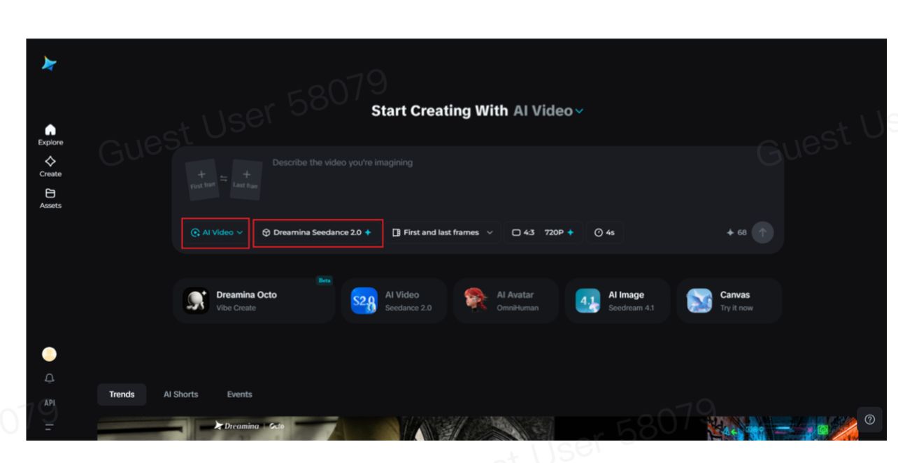Open notifications bell icon
The height and width of the screenshot is (463, 898).
click(49, 378)
